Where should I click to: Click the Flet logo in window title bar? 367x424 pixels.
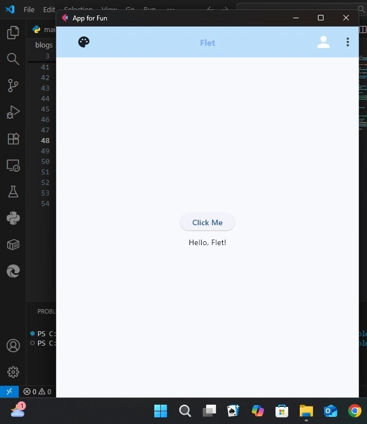point(65,18)
